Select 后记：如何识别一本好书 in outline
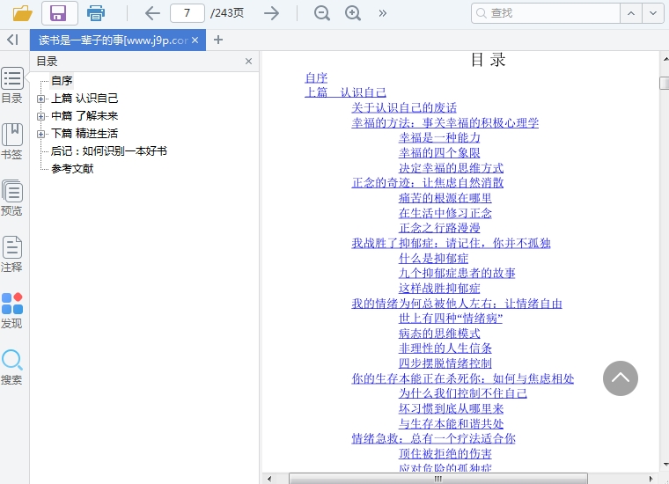 tap(109, 151)
